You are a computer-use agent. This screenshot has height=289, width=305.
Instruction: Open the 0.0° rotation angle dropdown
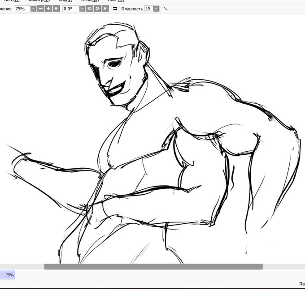[82, 9]
